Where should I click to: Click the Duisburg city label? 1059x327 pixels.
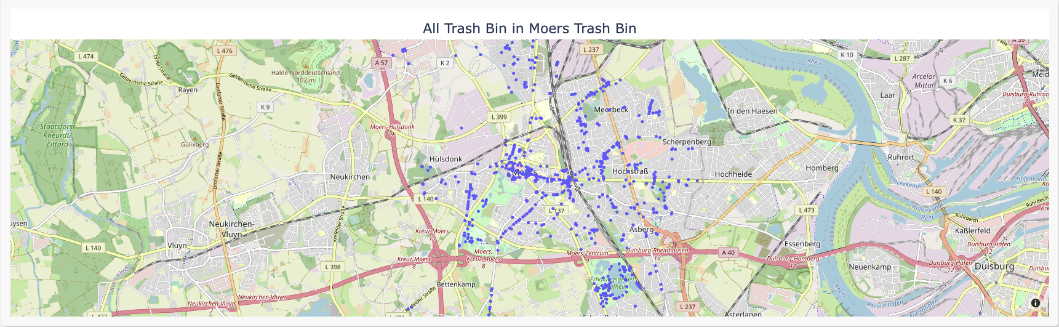coord(994,266)
